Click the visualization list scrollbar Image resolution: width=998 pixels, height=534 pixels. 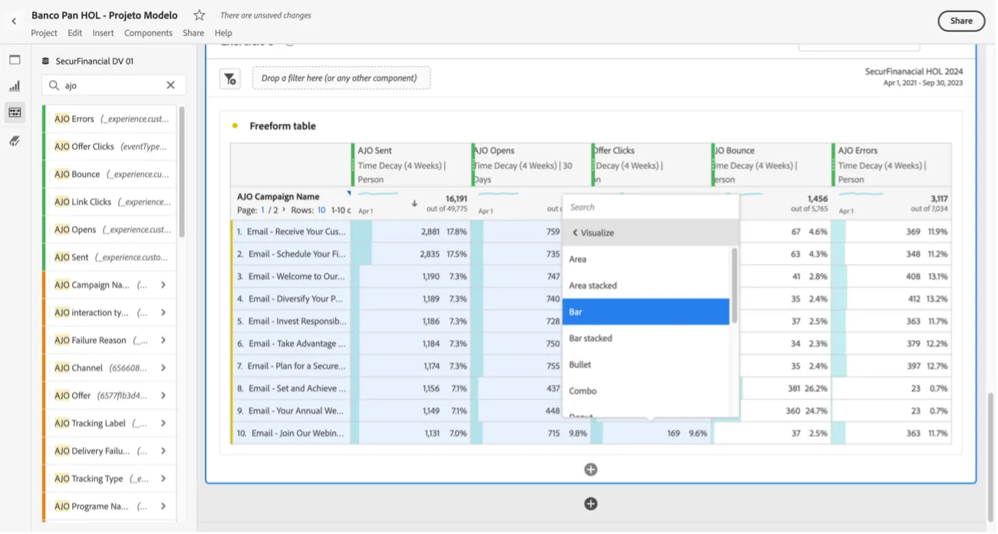734,285
